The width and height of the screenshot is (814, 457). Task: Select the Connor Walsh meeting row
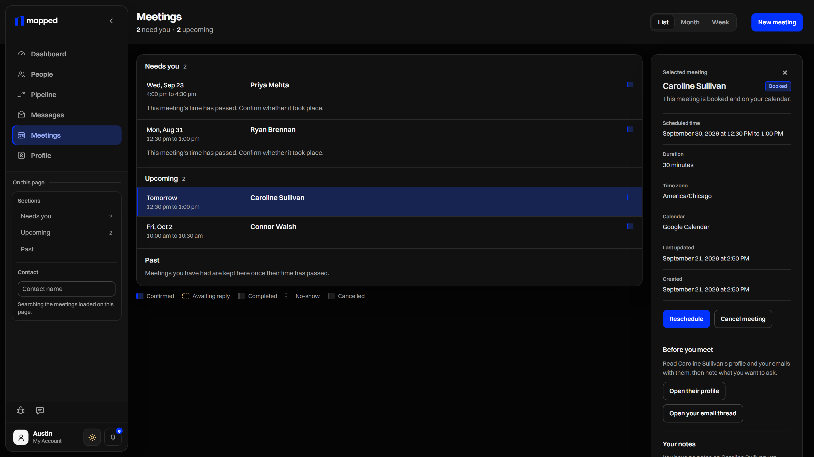(x=389, y=231)
